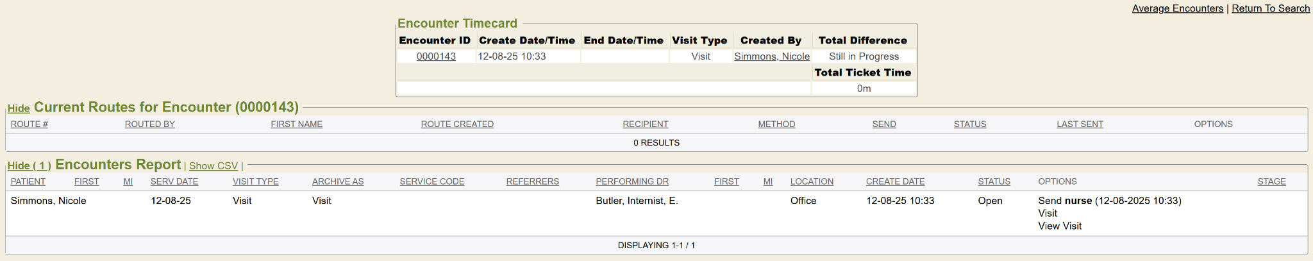
Task: Sort encounters by PATIENT column
Action: [x=28, y=181]
